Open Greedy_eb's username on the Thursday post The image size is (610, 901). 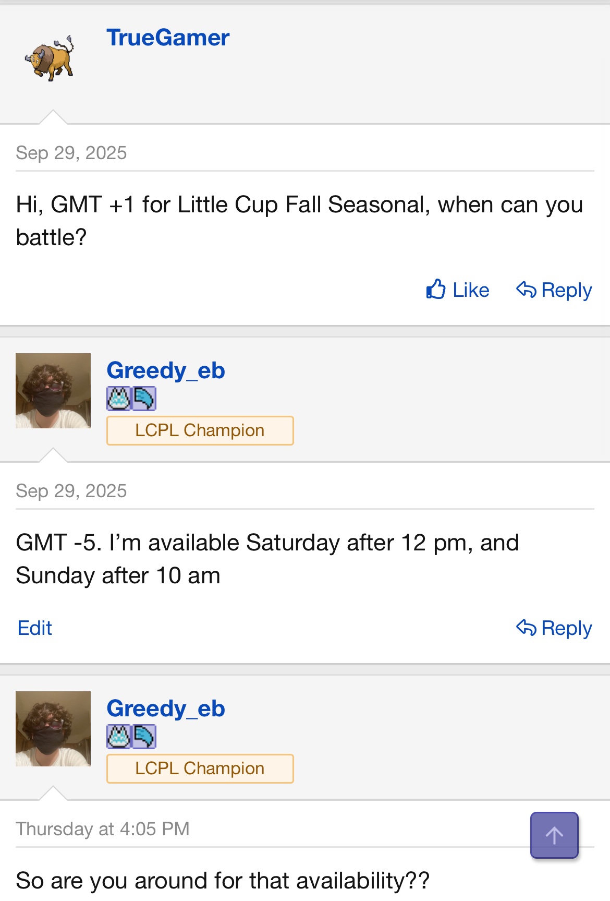[x=166, y=708]
